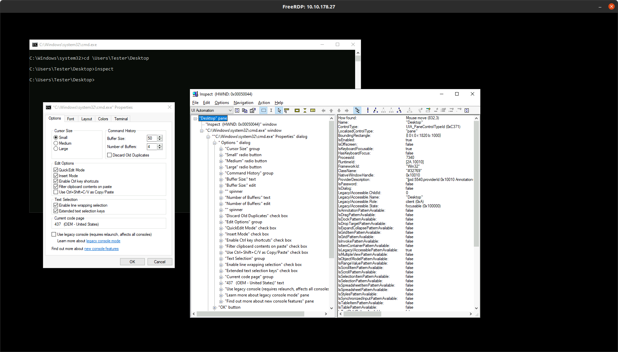Image resolution: width=618 pixels, height=352 pixels.
Task: Toggle yellow Show Highlight Rectangle icon
Action: [297, 110]
